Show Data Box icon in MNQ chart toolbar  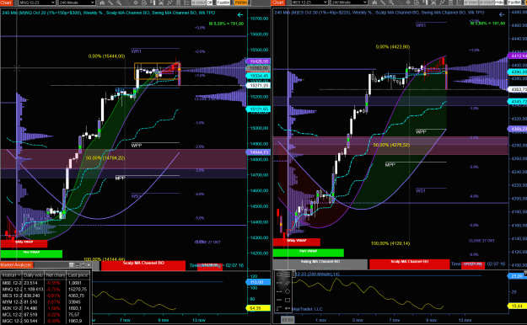point(144,3)
